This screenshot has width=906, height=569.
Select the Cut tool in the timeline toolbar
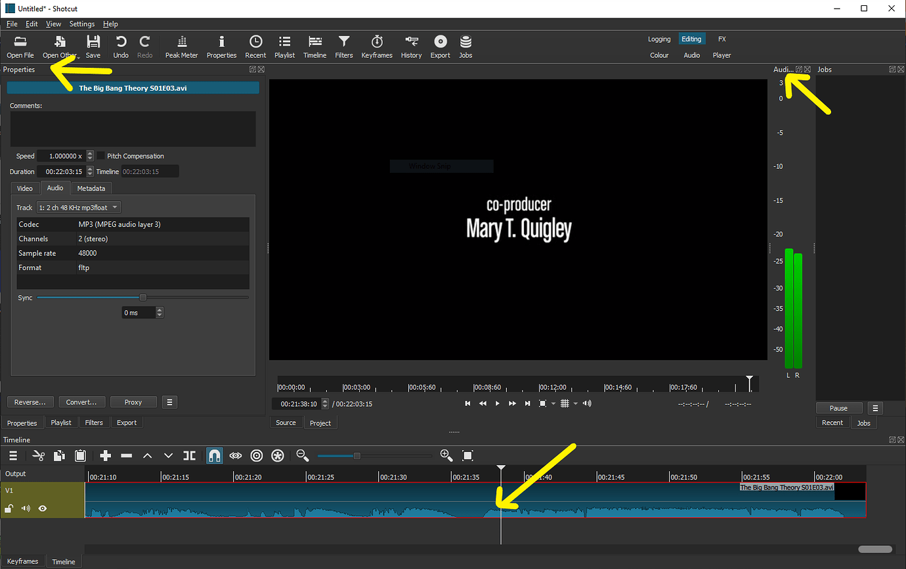(x=38, y=455)
